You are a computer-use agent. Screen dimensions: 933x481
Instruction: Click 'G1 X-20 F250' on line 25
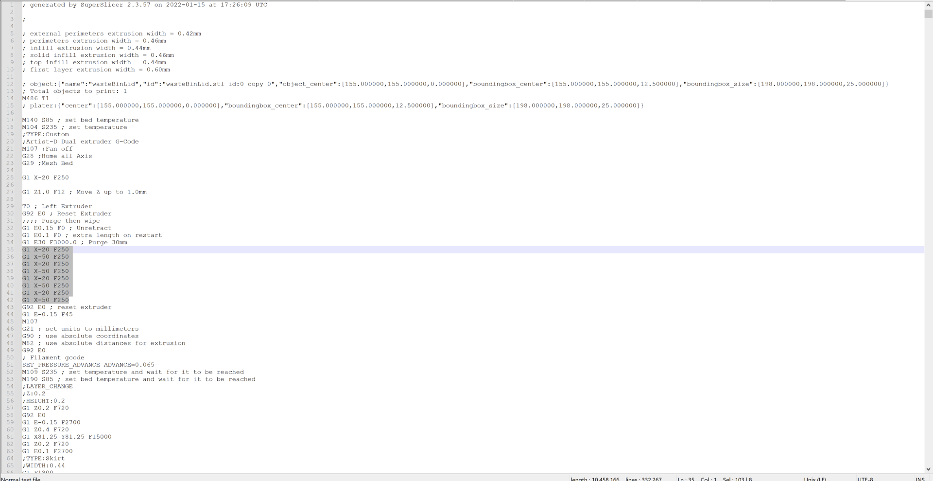[45, 178]
